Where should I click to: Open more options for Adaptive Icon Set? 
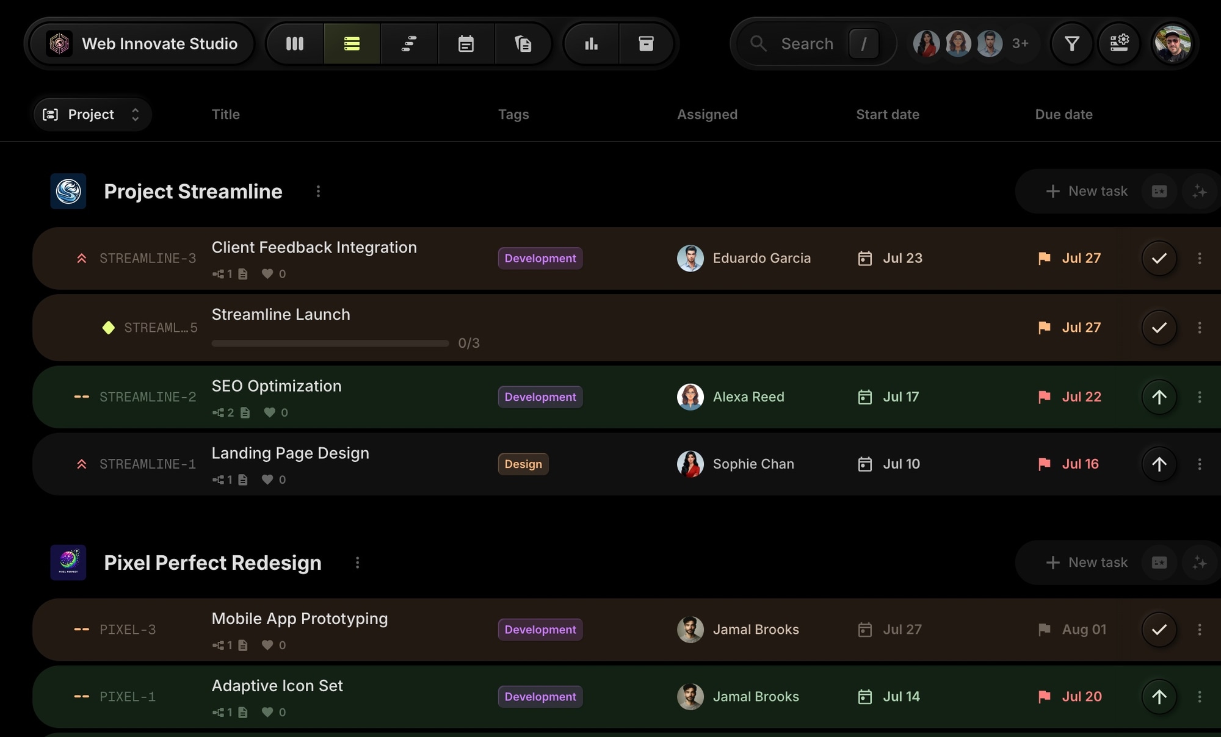[1200, 696]
